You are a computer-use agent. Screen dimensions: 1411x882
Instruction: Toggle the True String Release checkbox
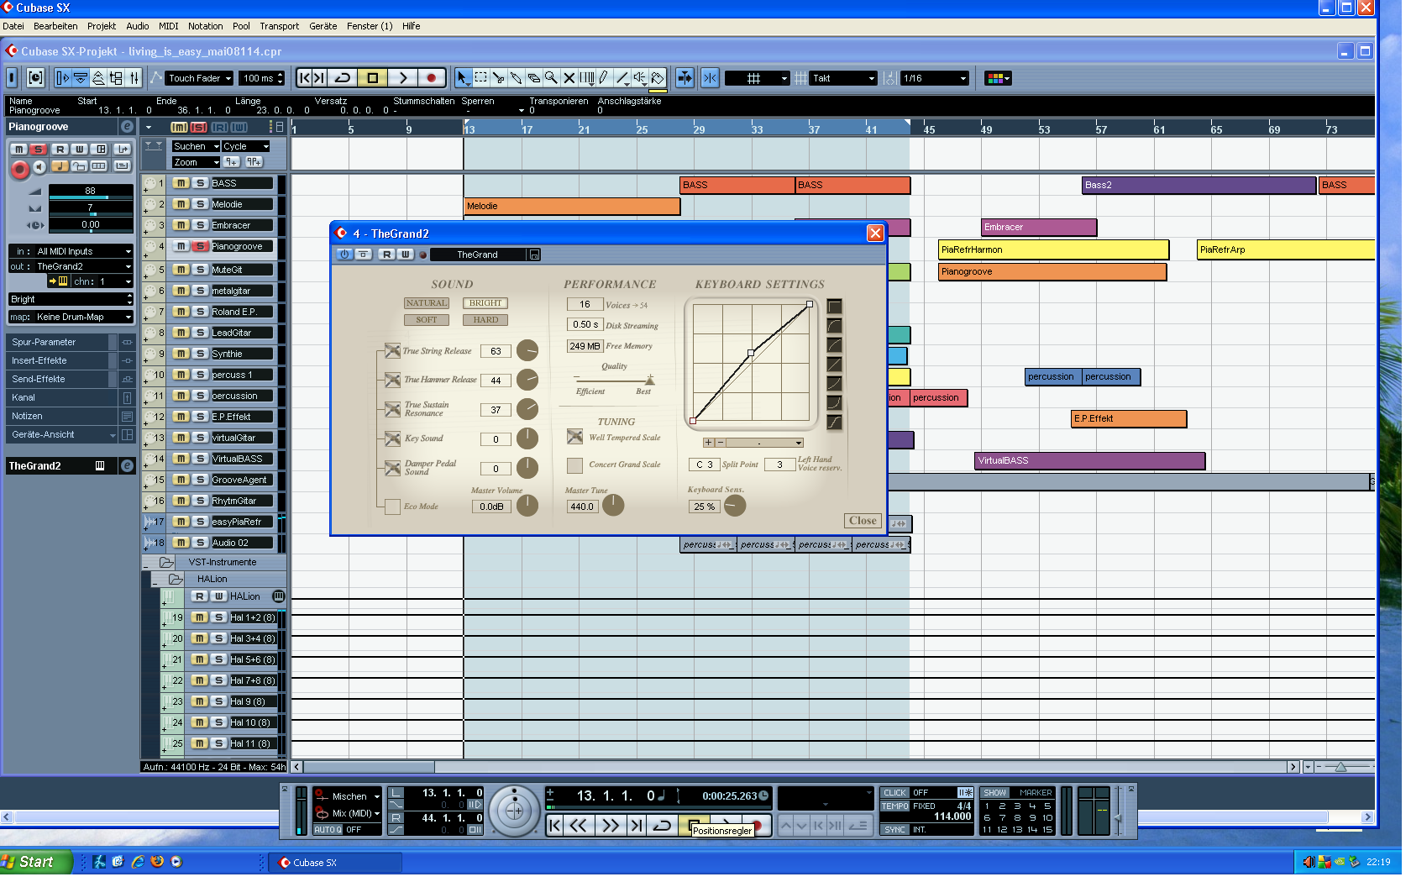[x=392, y=351]
